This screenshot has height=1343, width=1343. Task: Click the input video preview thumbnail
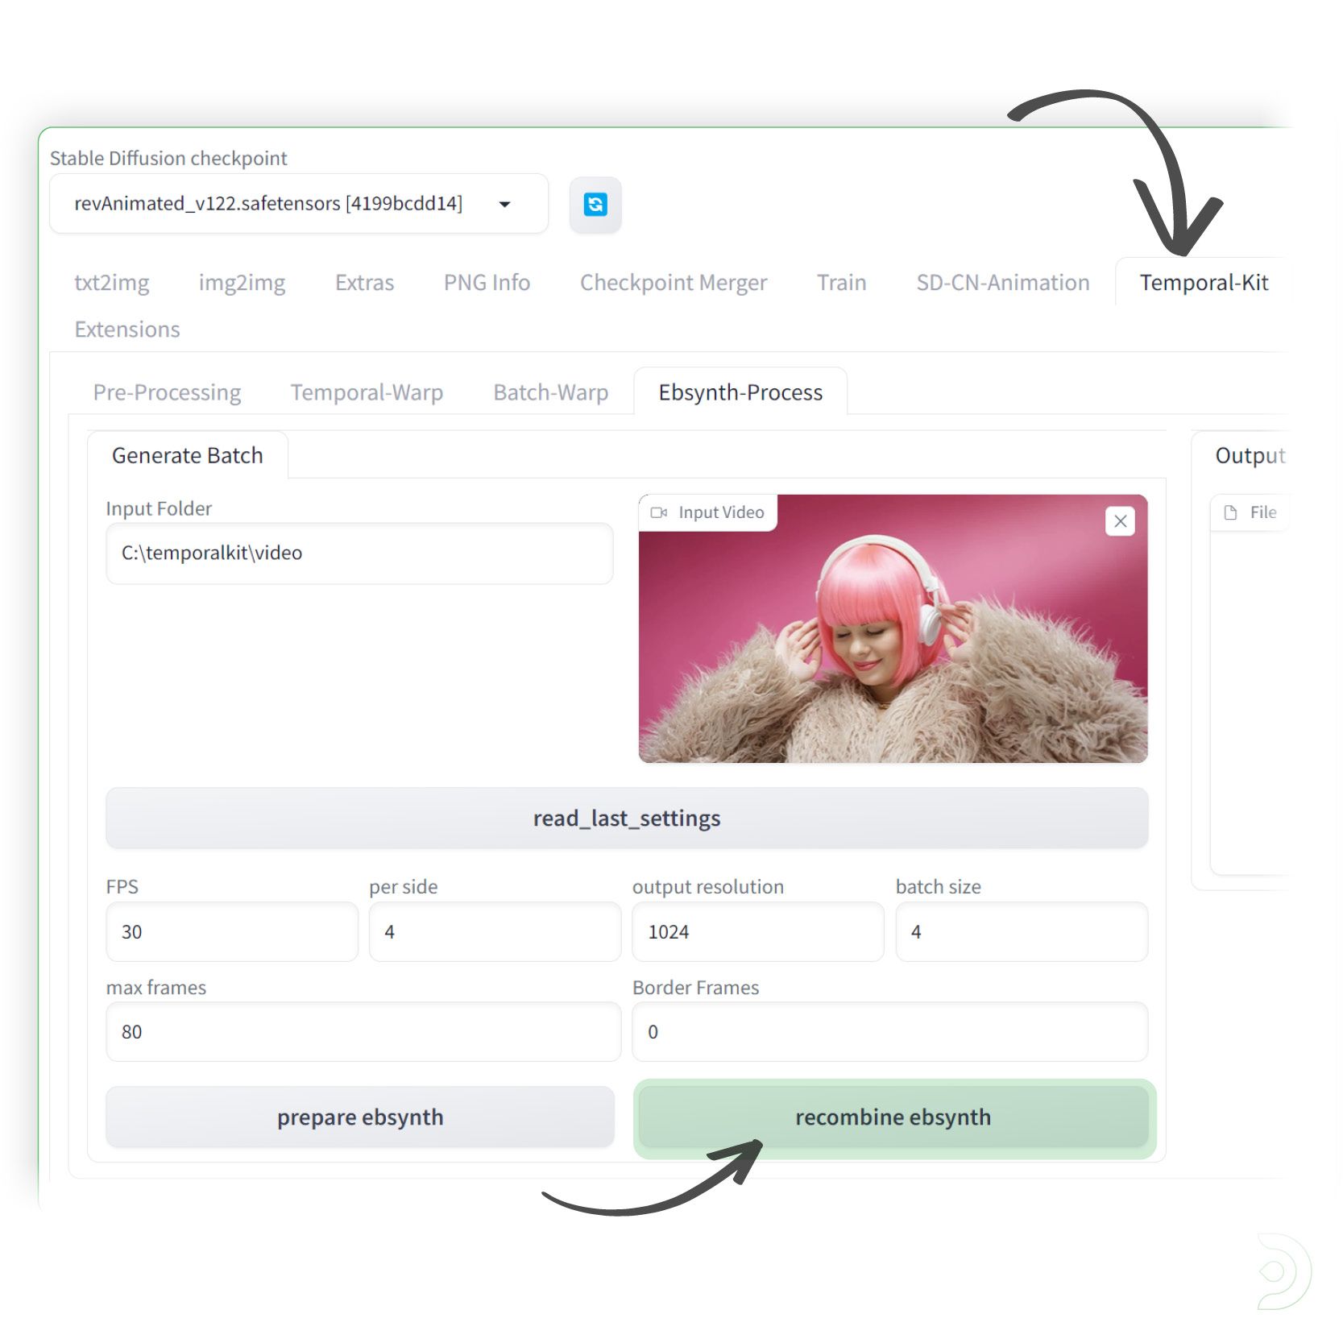(x=893, y=629)
